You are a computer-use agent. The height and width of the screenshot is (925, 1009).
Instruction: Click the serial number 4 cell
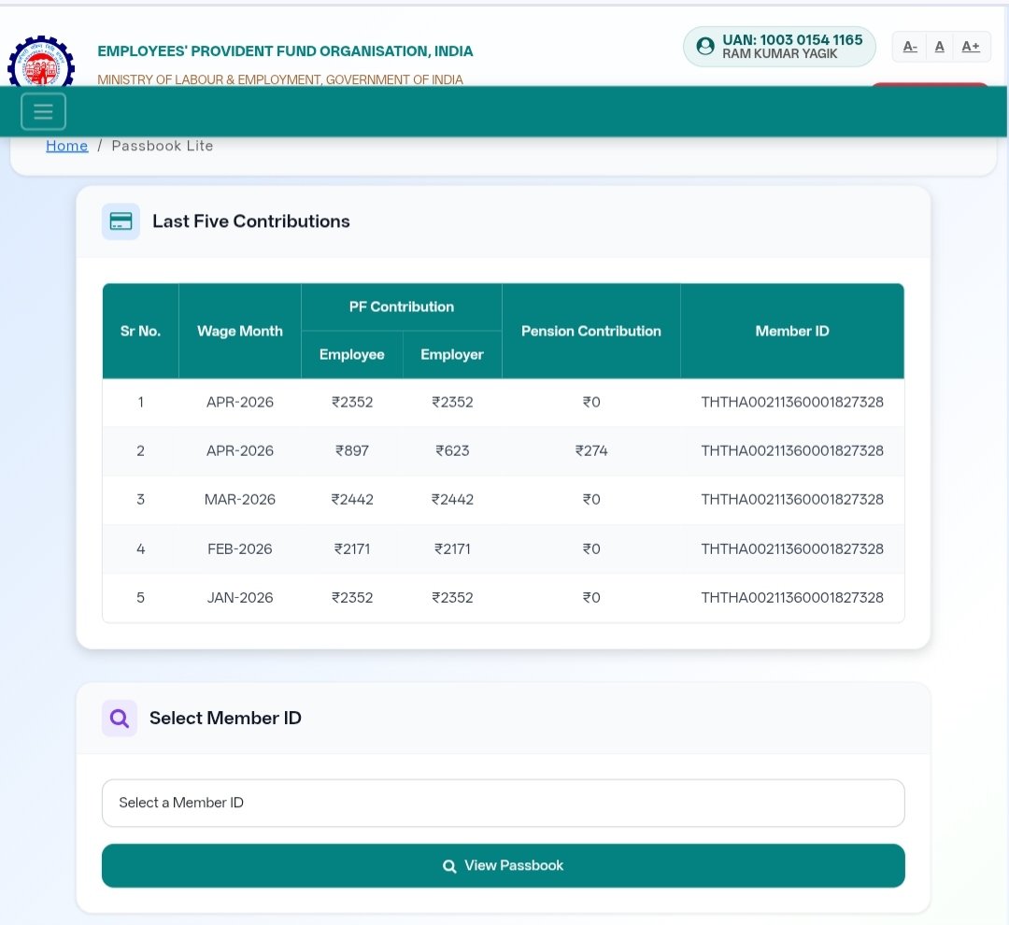[x=140, y=549]
